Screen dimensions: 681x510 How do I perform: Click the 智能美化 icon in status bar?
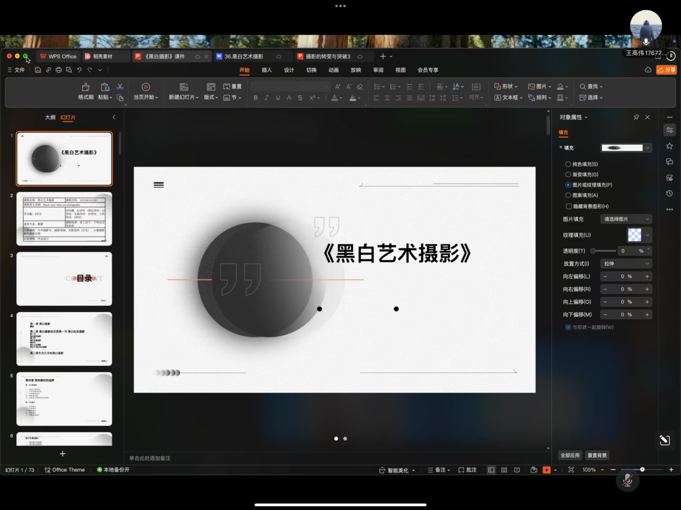pyautogui.click(x=382, y=470)
